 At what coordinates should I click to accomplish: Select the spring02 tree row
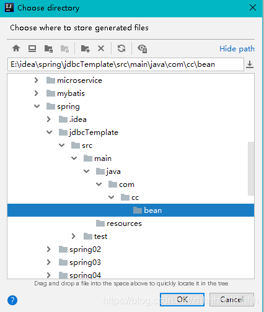tap(131, 249)
